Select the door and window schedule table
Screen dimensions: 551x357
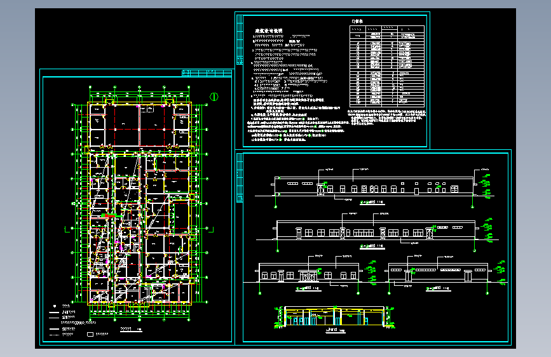tap(387, 66)
